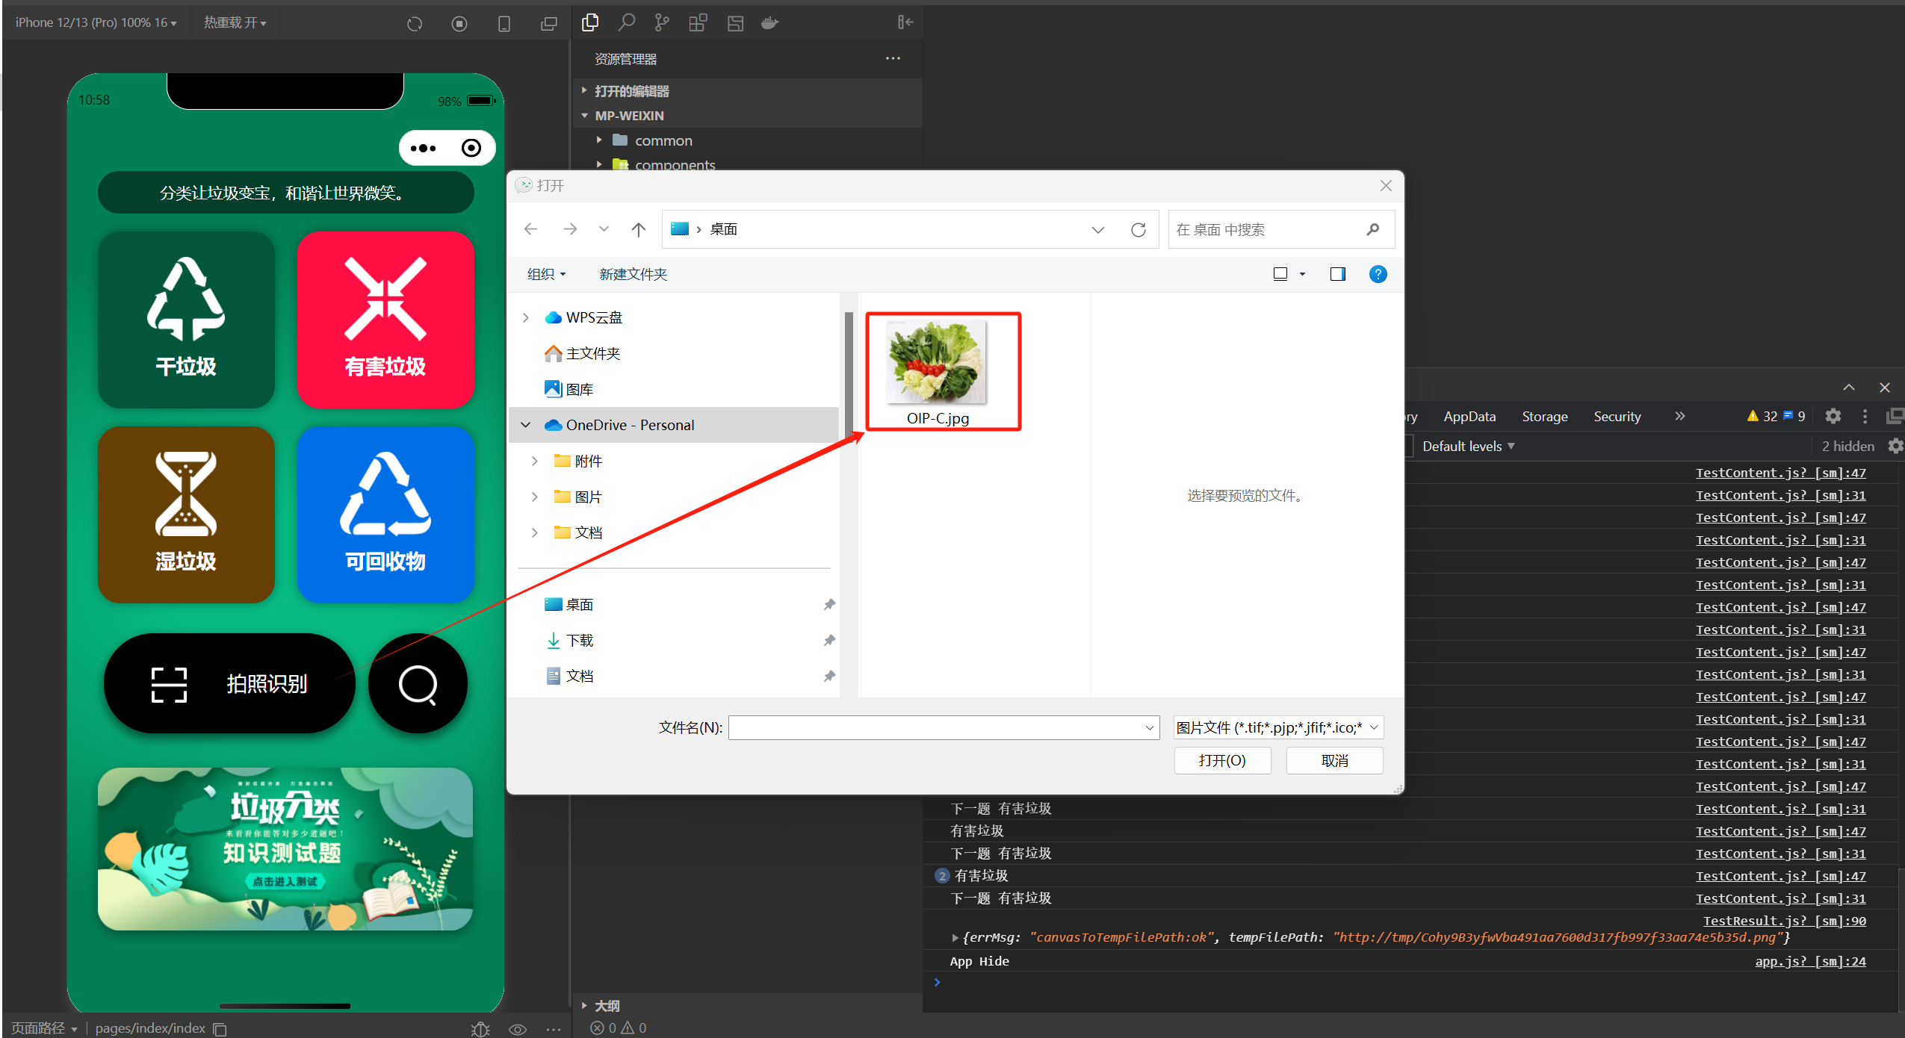
Task: Collapse the OneDrive - Personal tree node
Action: 526,425
